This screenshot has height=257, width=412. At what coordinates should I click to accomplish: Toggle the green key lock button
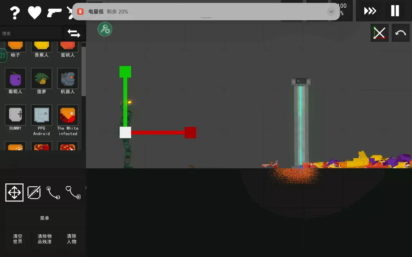point(105,29)
